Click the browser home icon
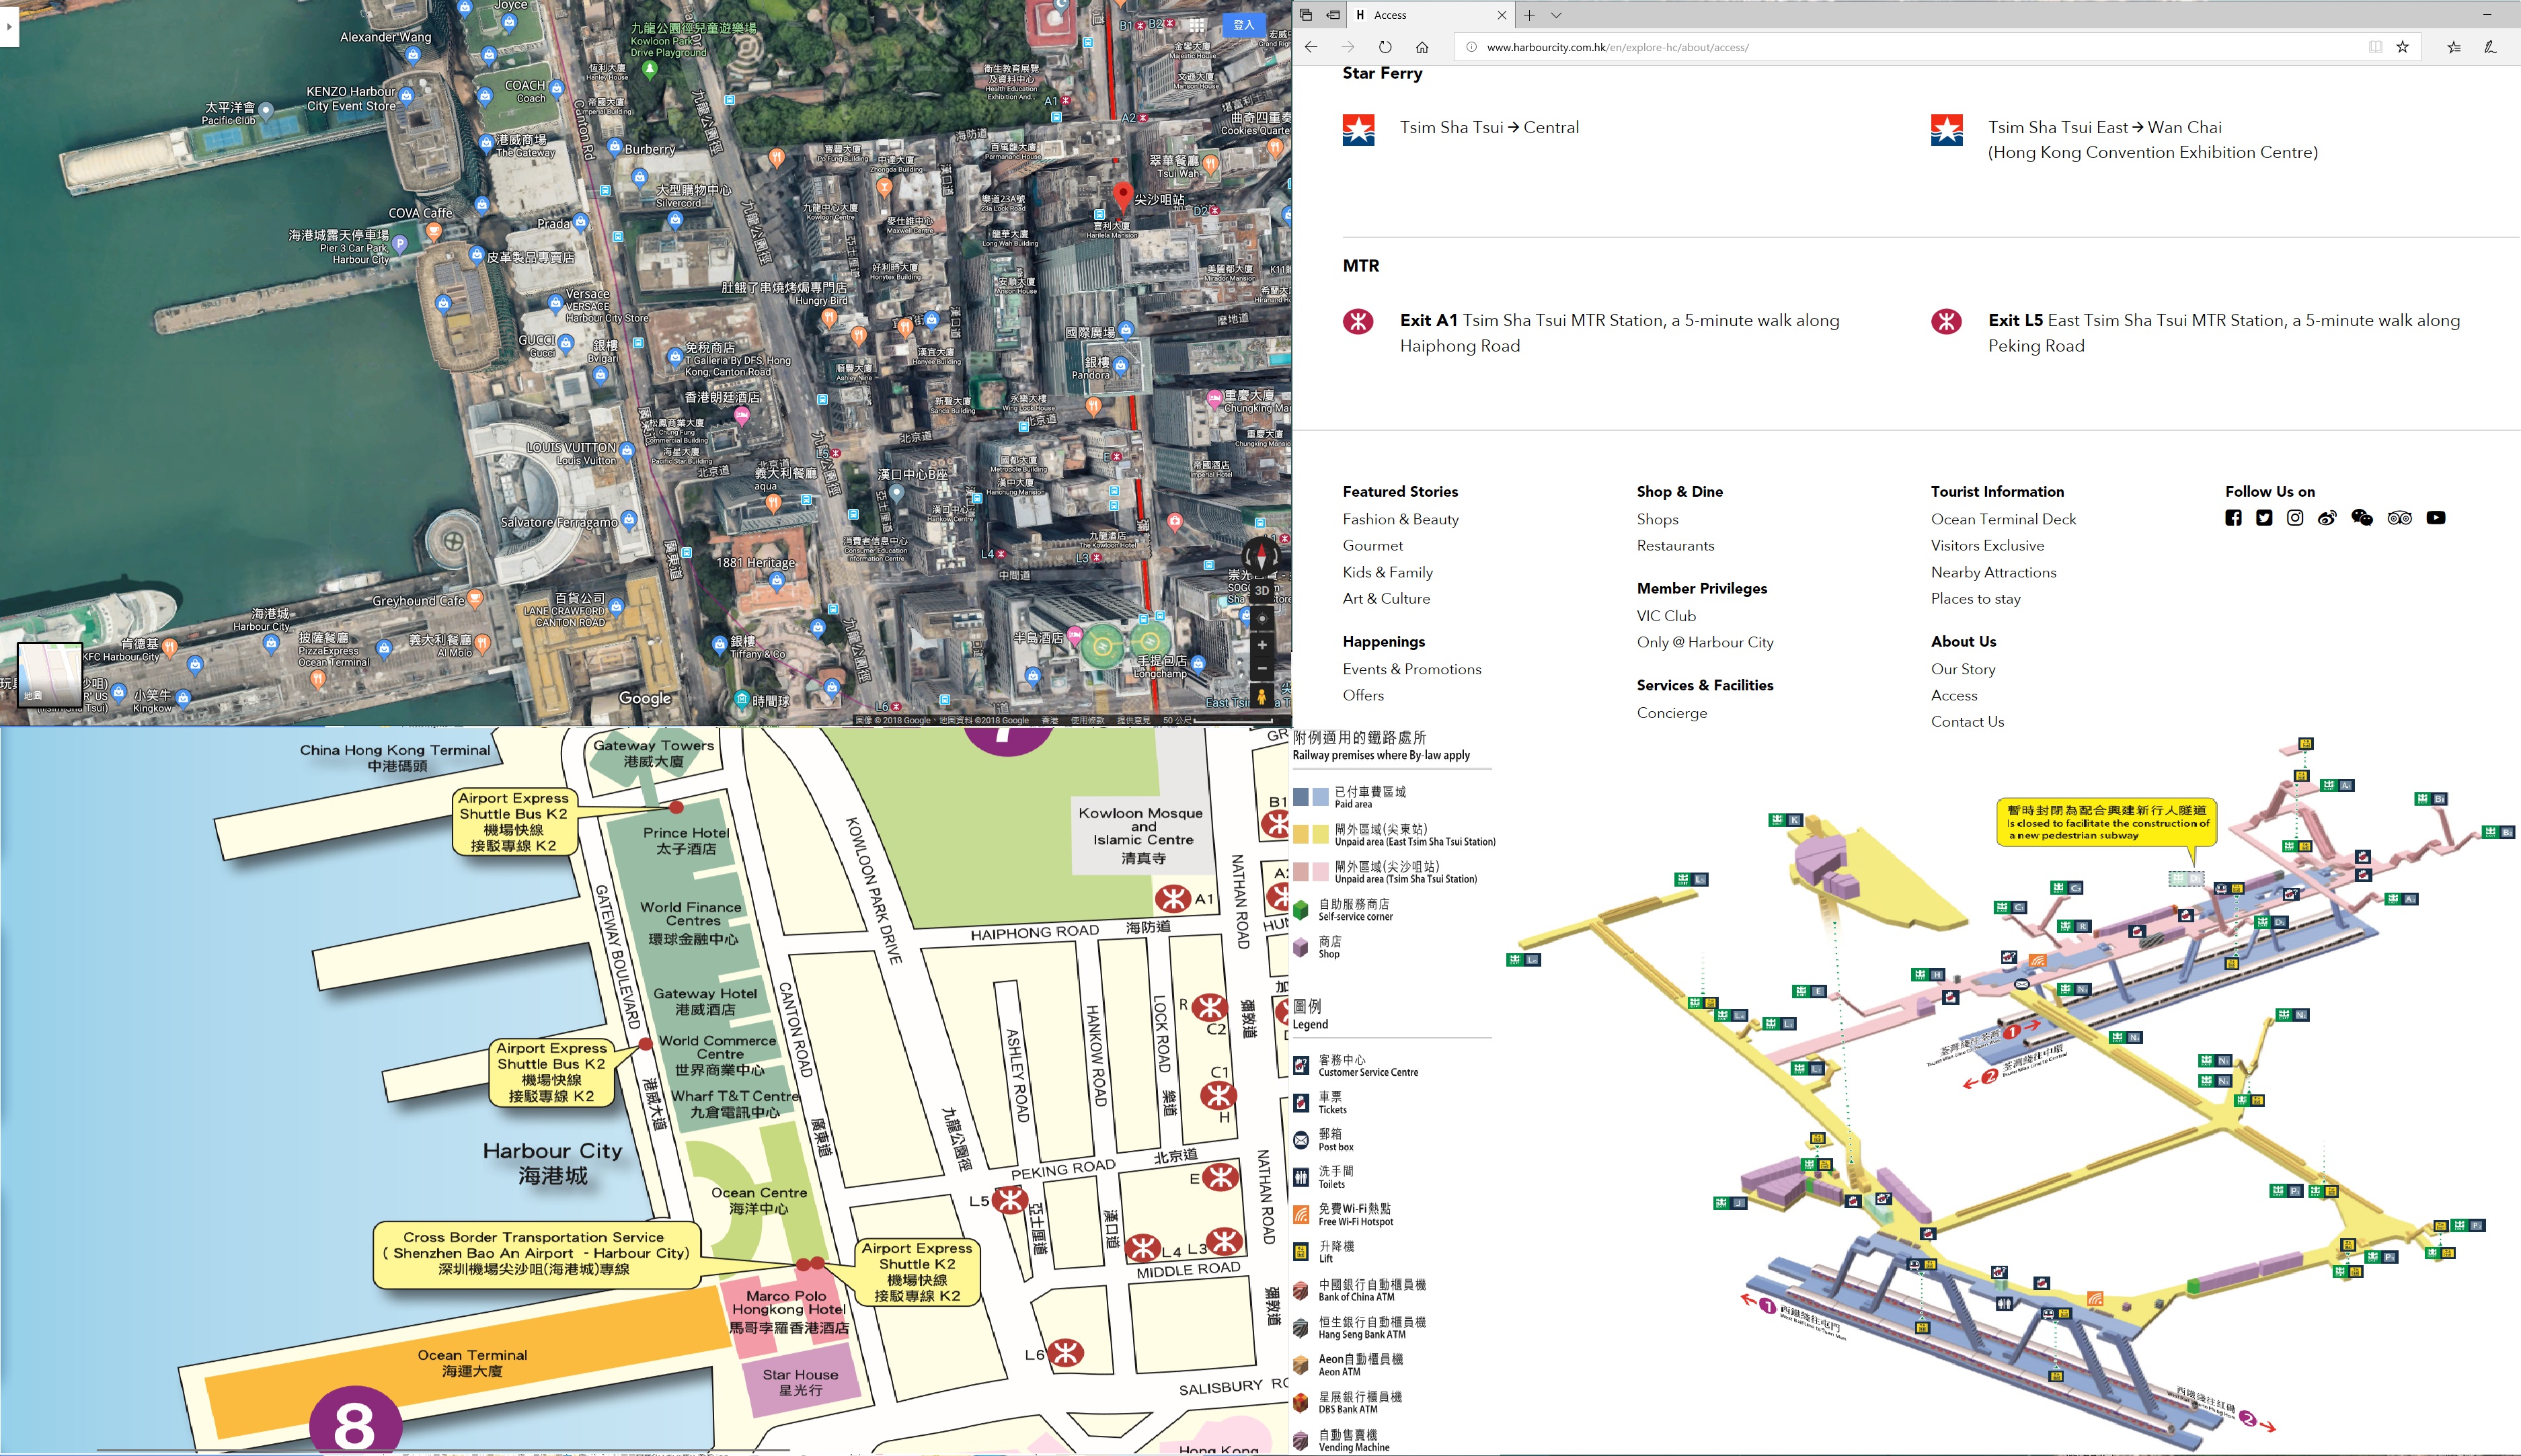Image resolution: width=2521 pixels, height=1456 pixels. [x=1422, y=47]
